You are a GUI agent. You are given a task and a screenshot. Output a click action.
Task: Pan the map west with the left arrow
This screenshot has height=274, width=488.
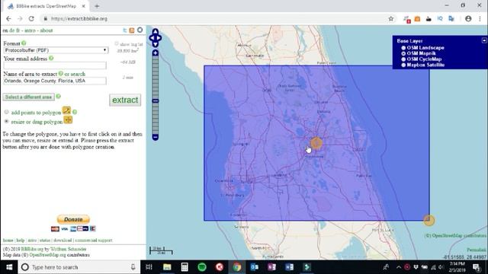(151, 38)
